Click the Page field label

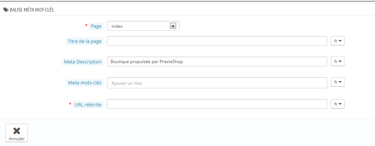pyautogui.click(x=96, y=26)
